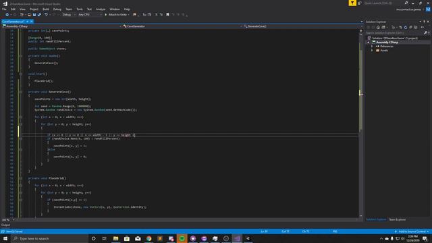This screenshot has height=243, width=432.
Task: Click the Save toolbar icon
Action: click(34, 15)
